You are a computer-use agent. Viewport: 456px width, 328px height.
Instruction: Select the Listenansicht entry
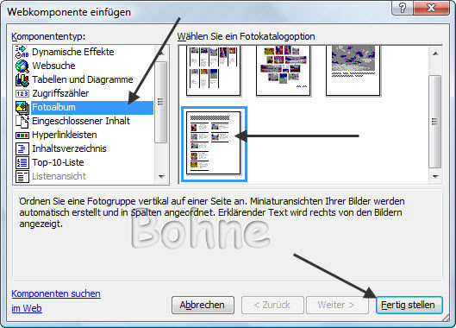click(x=59, y=176)
